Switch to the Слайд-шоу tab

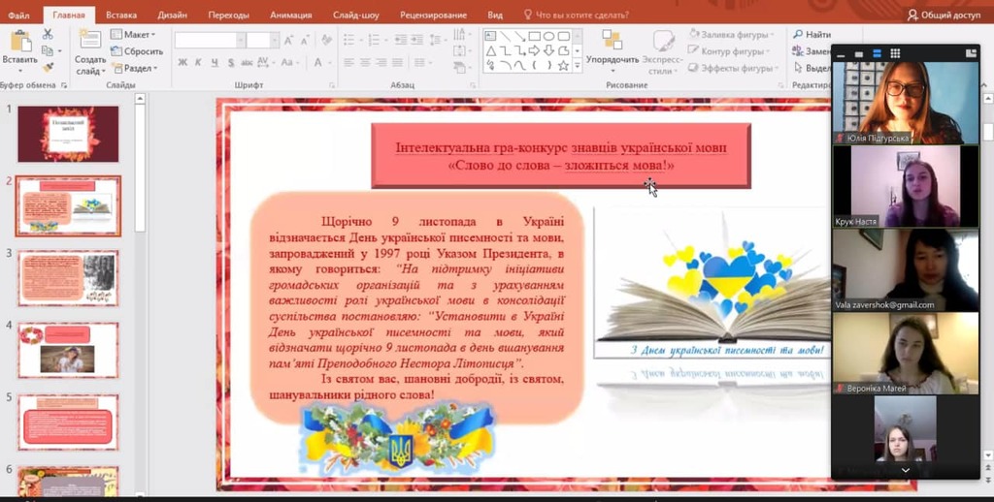click(356, 15)
